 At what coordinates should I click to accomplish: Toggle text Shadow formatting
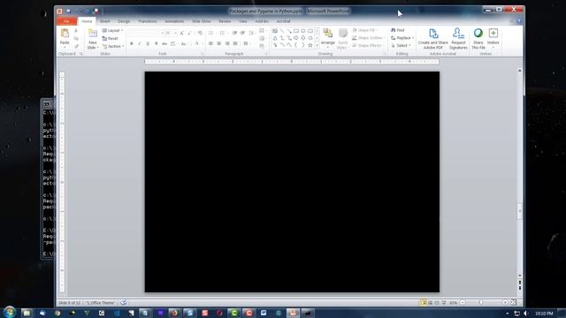pos(156,43)
